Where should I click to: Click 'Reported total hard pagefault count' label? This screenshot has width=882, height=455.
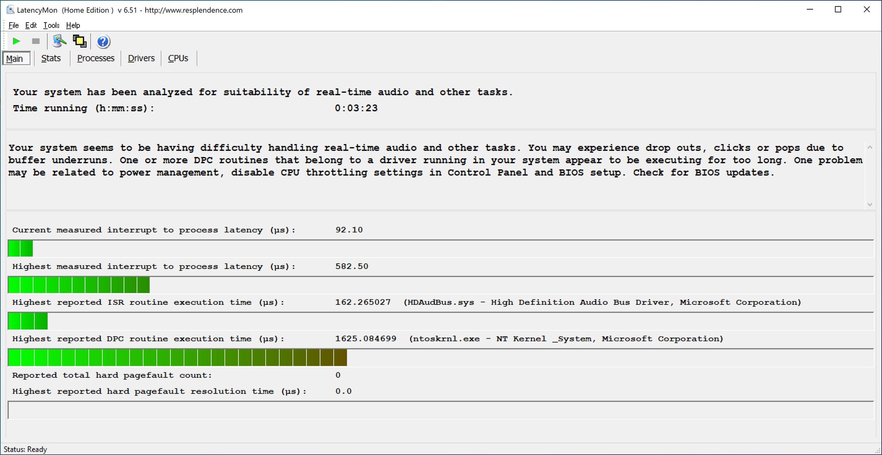112,375
